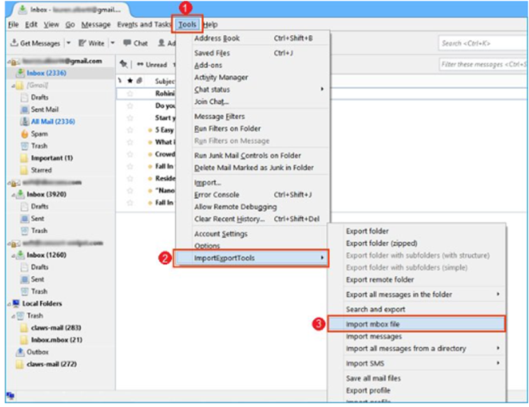Click the attachment column header icon

(x=140, y=80)
